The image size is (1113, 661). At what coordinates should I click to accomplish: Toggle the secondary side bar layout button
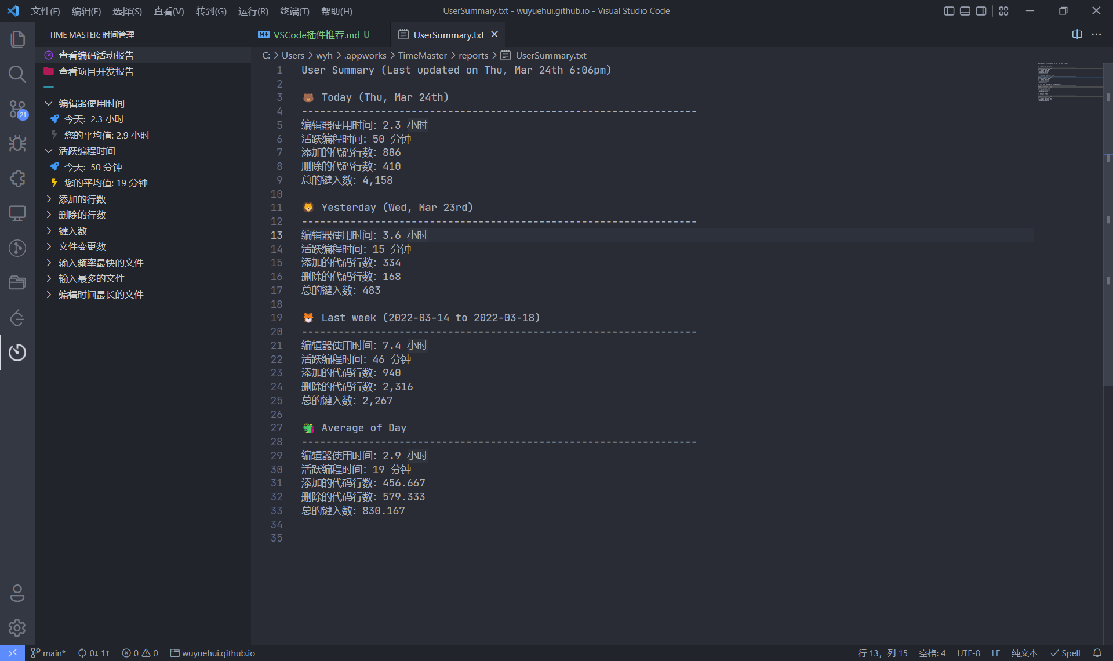(x=981, y=11)
